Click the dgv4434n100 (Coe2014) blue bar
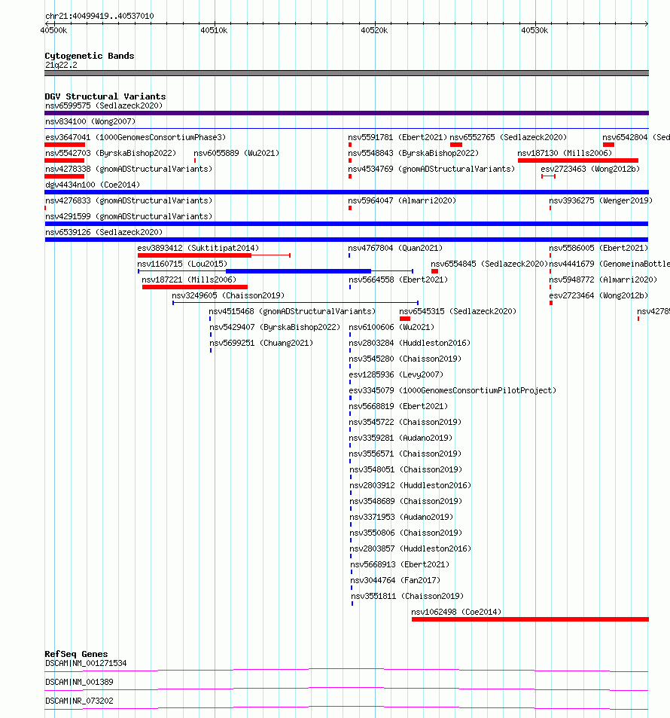This screenshot has width=670, height=718. pyautogui.click(x=346, y=192)
